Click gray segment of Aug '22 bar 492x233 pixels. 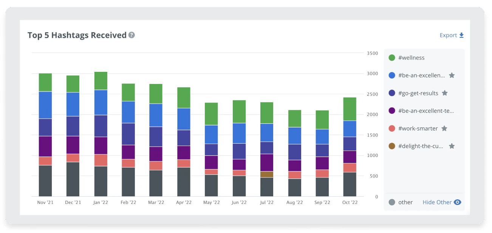click(294, 188)
